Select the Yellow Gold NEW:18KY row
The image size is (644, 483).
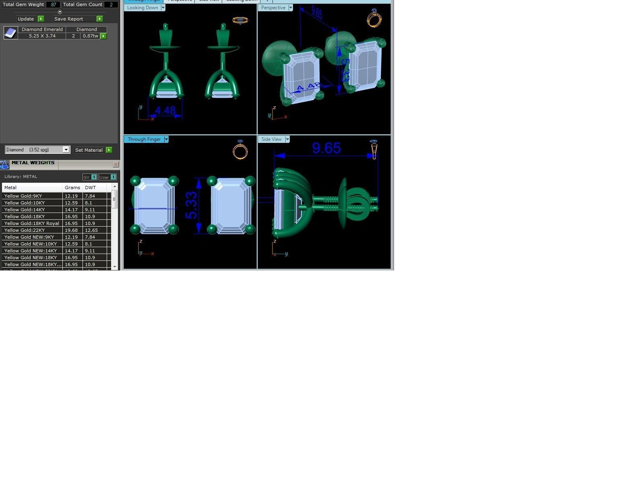56,258
